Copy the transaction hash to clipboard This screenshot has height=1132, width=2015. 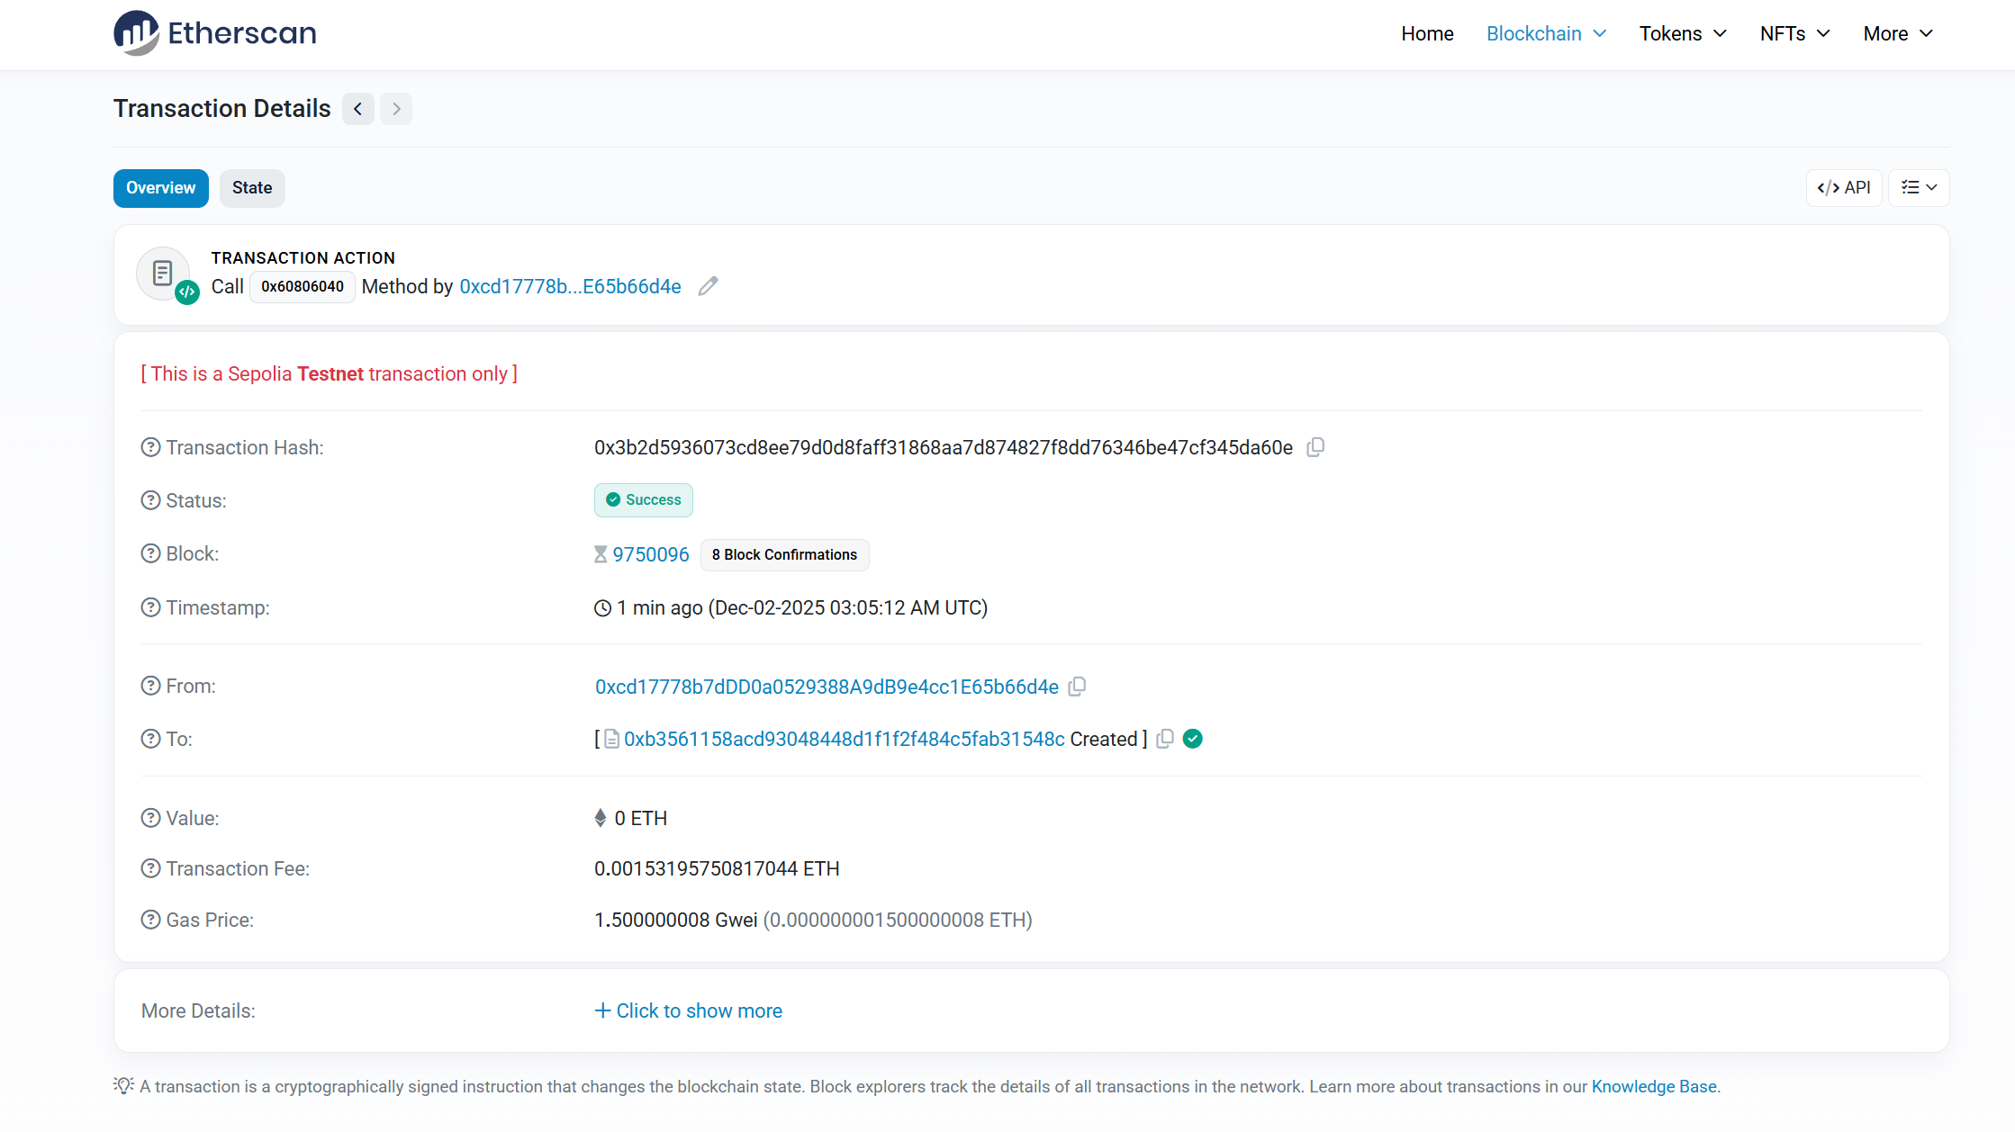click(x=1315, y=447)
